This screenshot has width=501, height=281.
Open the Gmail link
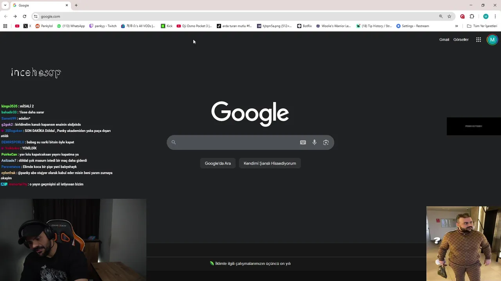(444, 39)
